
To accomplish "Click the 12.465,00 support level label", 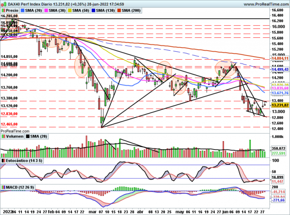I will tap(9, 124).
